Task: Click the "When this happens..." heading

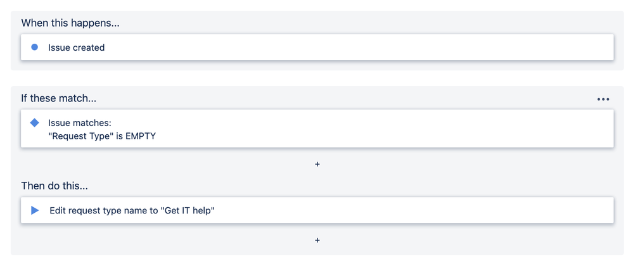Action: (70, 23)
